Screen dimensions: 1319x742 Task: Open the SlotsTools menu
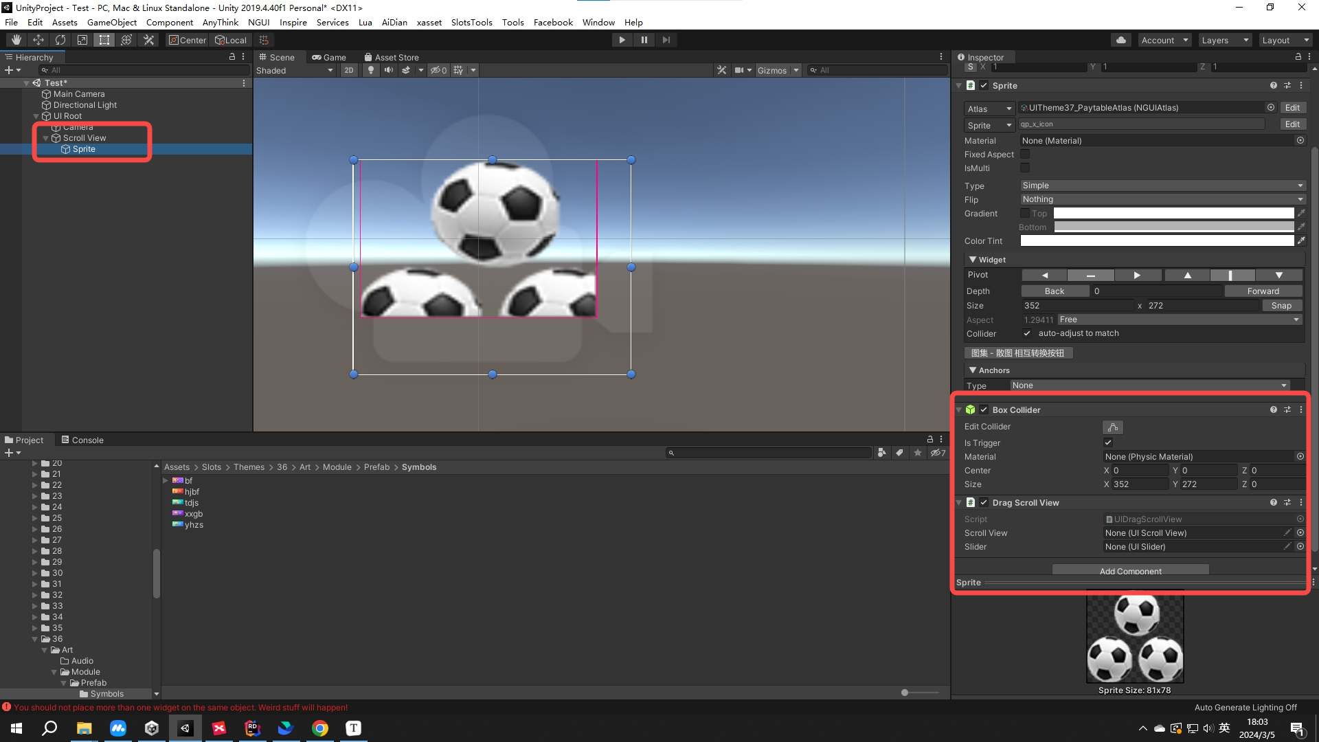tap(471, 22)
